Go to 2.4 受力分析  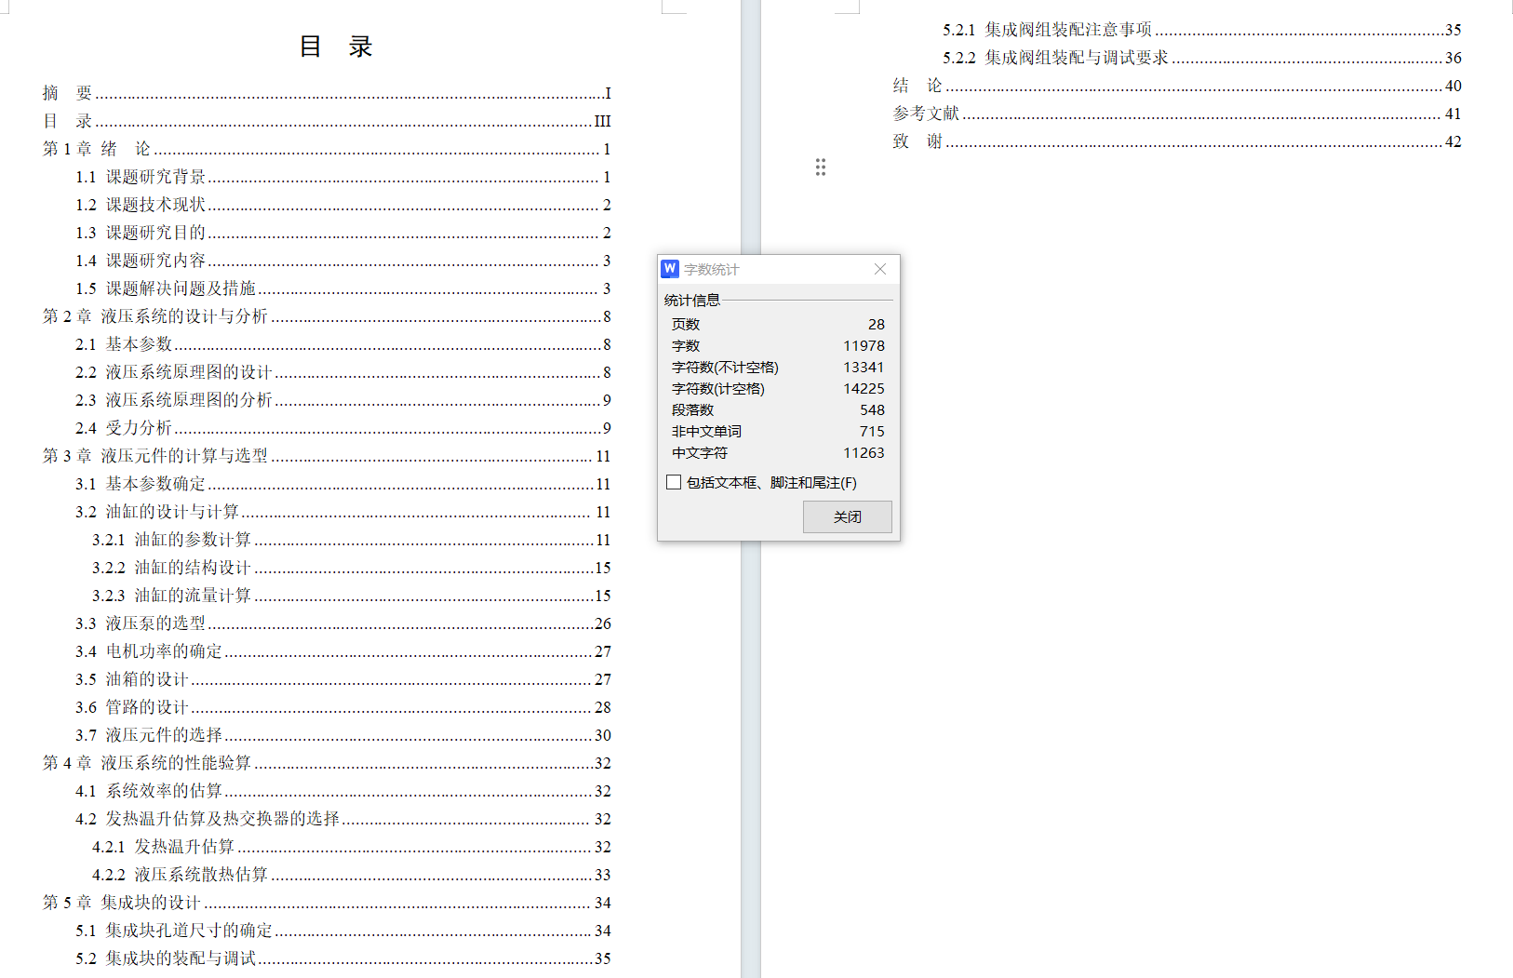(x=343, y=428)
